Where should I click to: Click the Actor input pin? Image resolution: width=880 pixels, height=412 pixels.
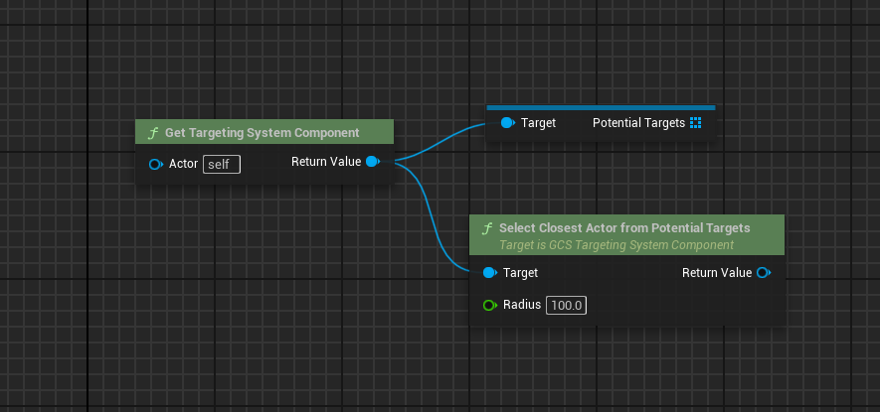(155, 164)
